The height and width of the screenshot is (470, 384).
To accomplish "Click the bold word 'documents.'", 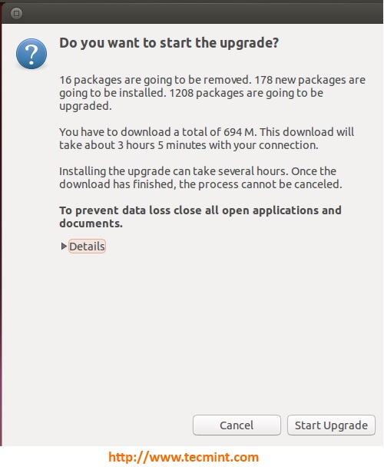I will [91, 223].
